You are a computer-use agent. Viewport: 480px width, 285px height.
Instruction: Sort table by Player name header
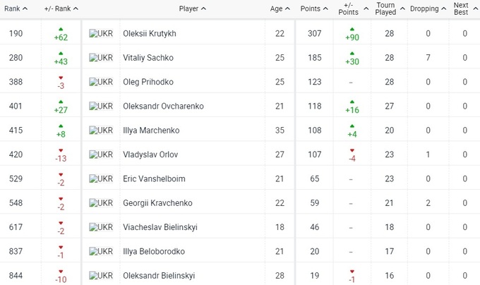click(x=192, y=9)
